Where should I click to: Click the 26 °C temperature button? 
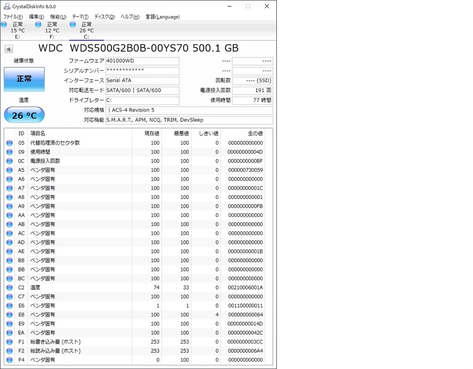[24, 115]
